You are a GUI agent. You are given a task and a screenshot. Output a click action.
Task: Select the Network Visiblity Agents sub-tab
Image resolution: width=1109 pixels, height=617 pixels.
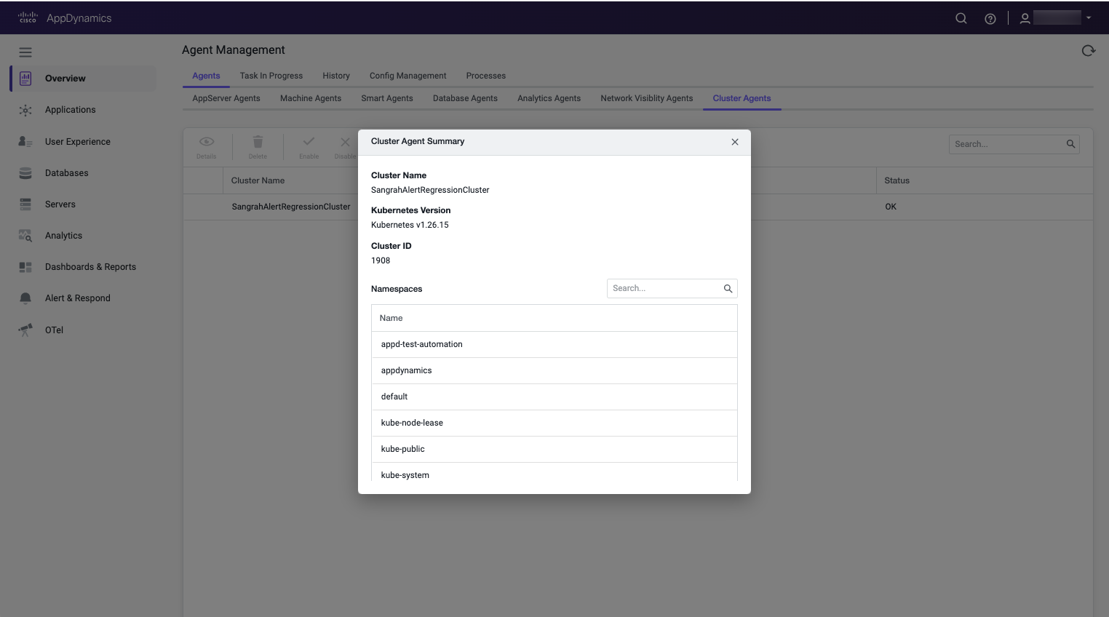[647, 98]
